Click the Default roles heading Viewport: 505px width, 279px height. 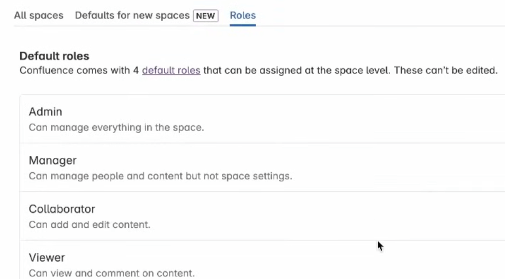click(54, 56)
